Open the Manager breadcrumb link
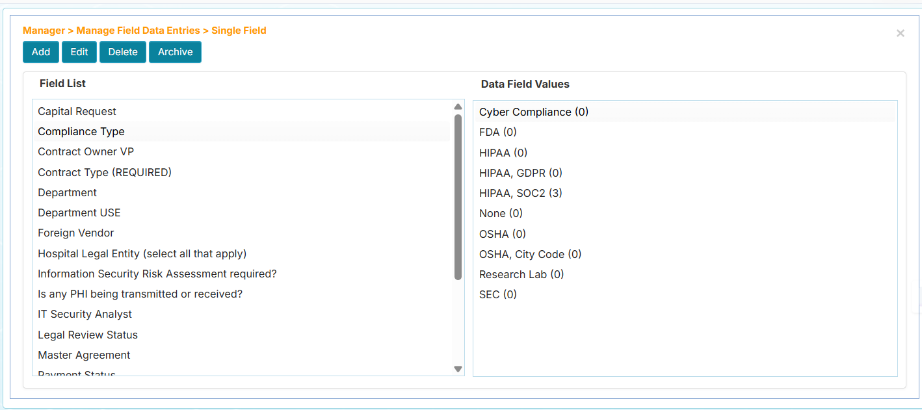The height and width of the screenshot is (410, 922). coord(44,30)
